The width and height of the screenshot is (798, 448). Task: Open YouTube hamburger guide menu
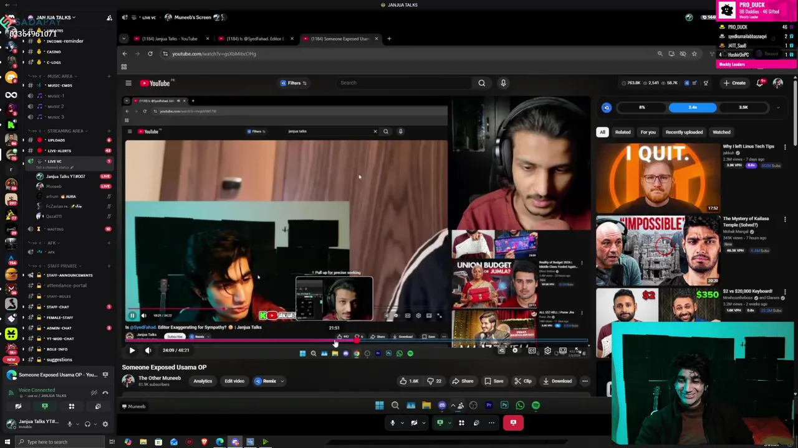128,83
